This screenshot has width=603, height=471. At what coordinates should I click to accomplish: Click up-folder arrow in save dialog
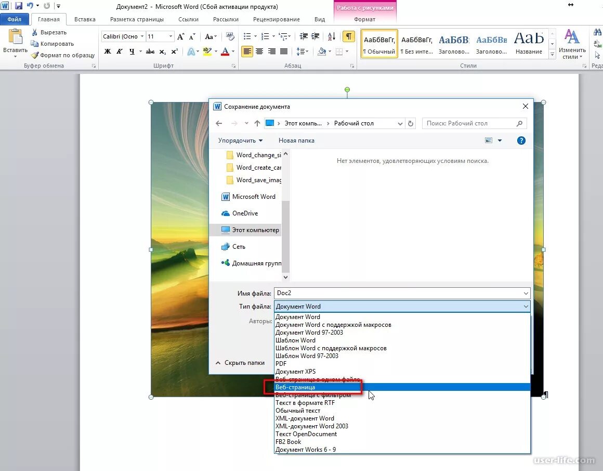[x=257, y=123]
